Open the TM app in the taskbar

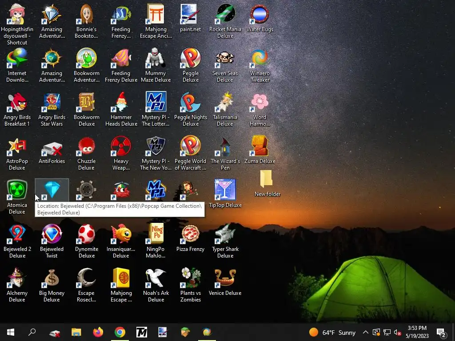pyautogui.click(x=142, y=332)
